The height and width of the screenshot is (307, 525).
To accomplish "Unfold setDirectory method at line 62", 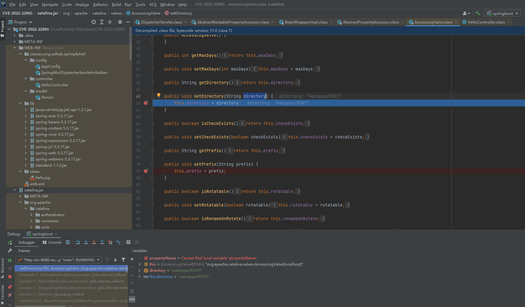I will (x=153, y=96).
